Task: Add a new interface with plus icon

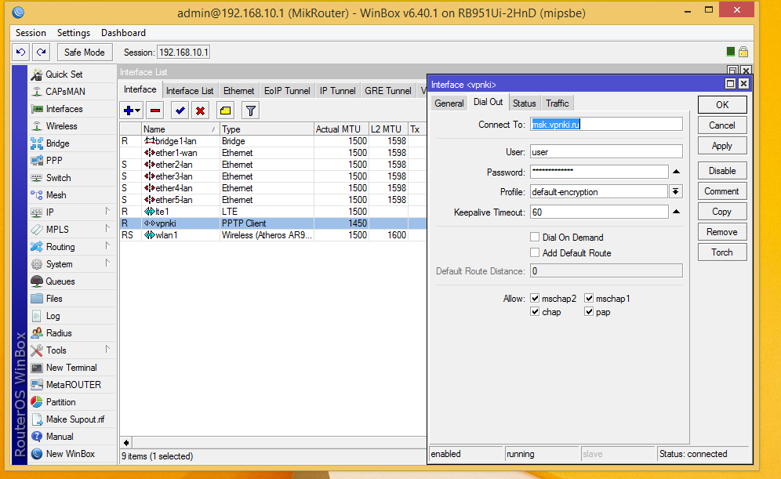Action: pos(132,111)
